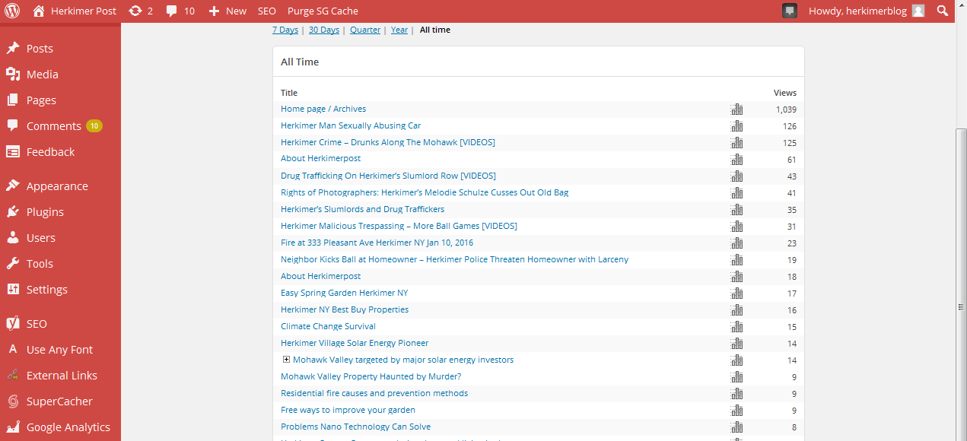The image size is (967, 441).
Task: Click the Posts pushpin icon
Action: tap(13, 49)
